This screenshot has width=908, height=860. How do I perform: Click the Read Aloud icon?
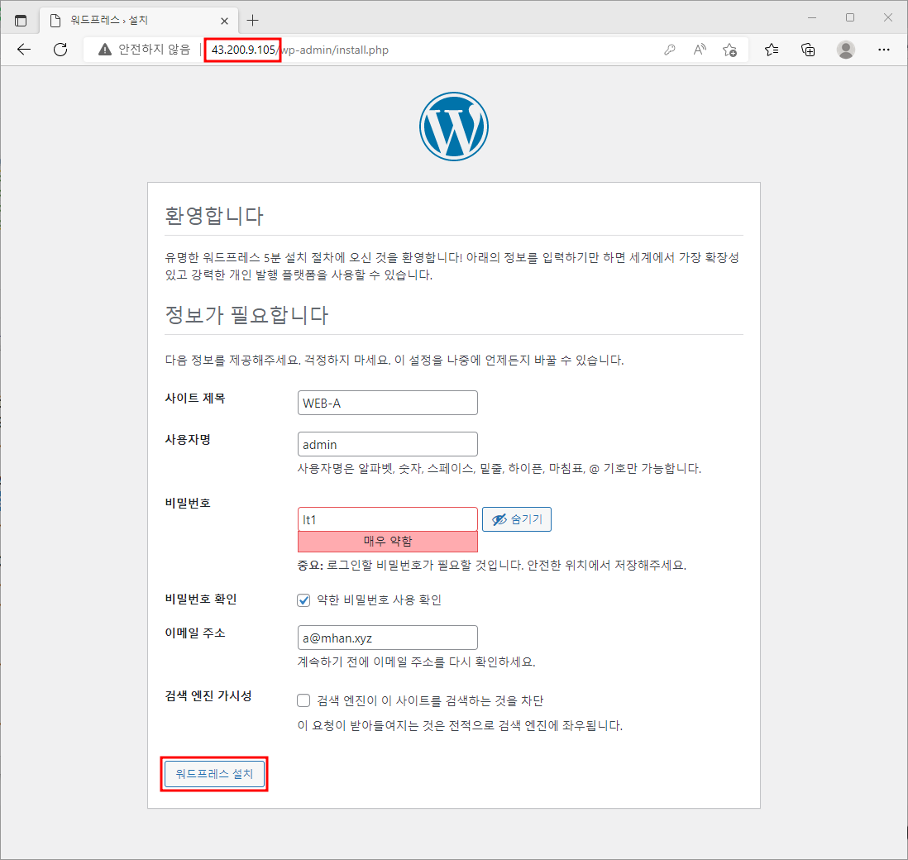pos(700,50)
